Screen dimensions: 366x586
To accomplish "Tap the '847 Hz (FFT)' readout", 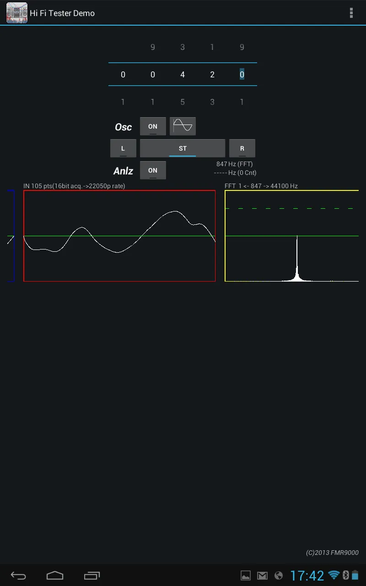I will click(235, 164).
